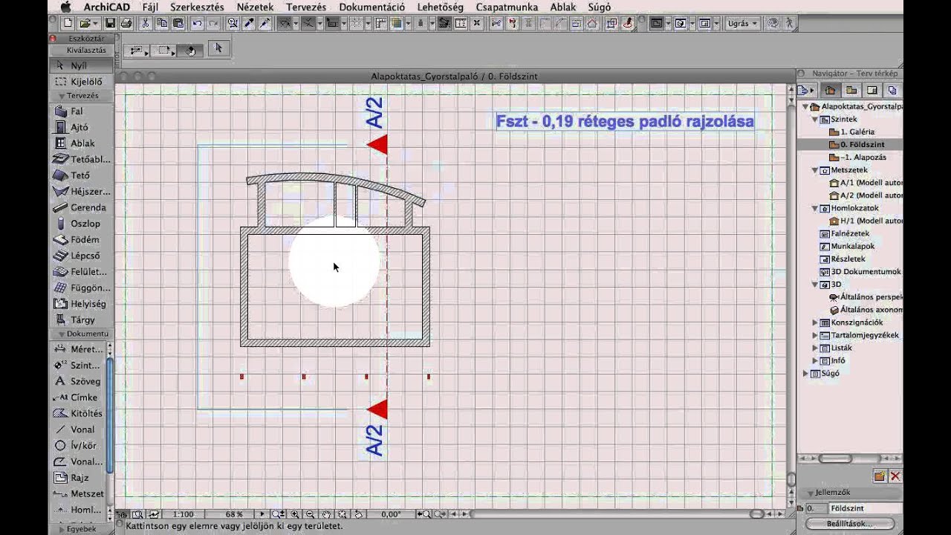The image size is (951, 535).
Task: Click the zoom-in magnifier at bottom bar
Action: tap(295, 514)
